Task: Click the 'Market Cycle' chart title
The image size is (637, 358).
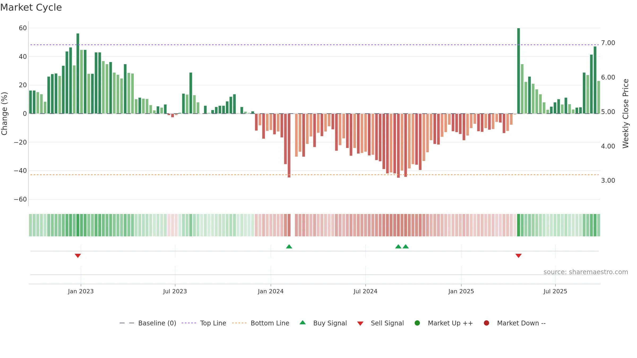Action: [x=31, y=7]
